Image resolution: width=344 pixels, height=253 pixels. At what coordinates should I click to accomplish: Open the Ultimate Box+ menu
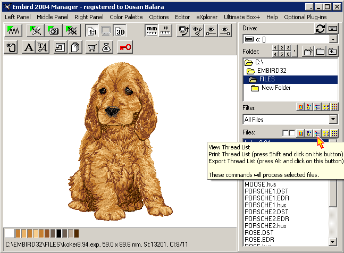click(x=242, y=17)
